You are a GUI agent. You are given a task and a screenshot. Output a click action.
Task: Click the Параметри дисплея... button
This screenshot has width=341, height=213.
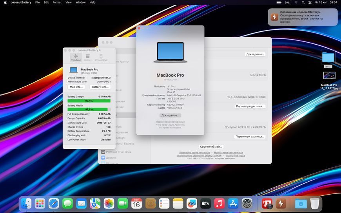pyautogui.click(x=250, y=106)
